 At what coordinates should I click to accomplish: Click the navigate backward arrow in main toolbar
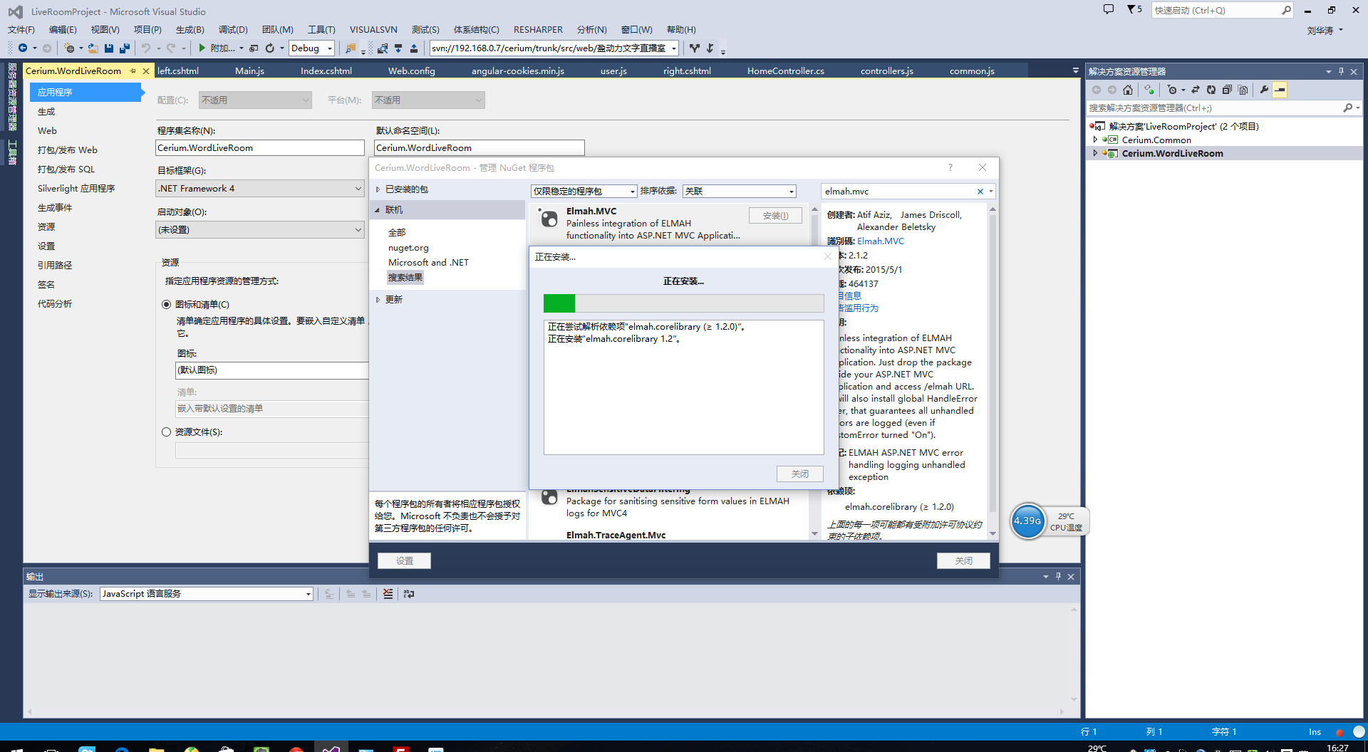coord(23,48)
